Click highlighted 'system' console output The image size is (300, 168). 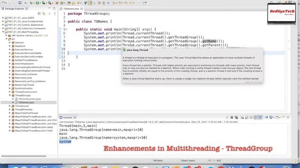click(x=65, y=141)
